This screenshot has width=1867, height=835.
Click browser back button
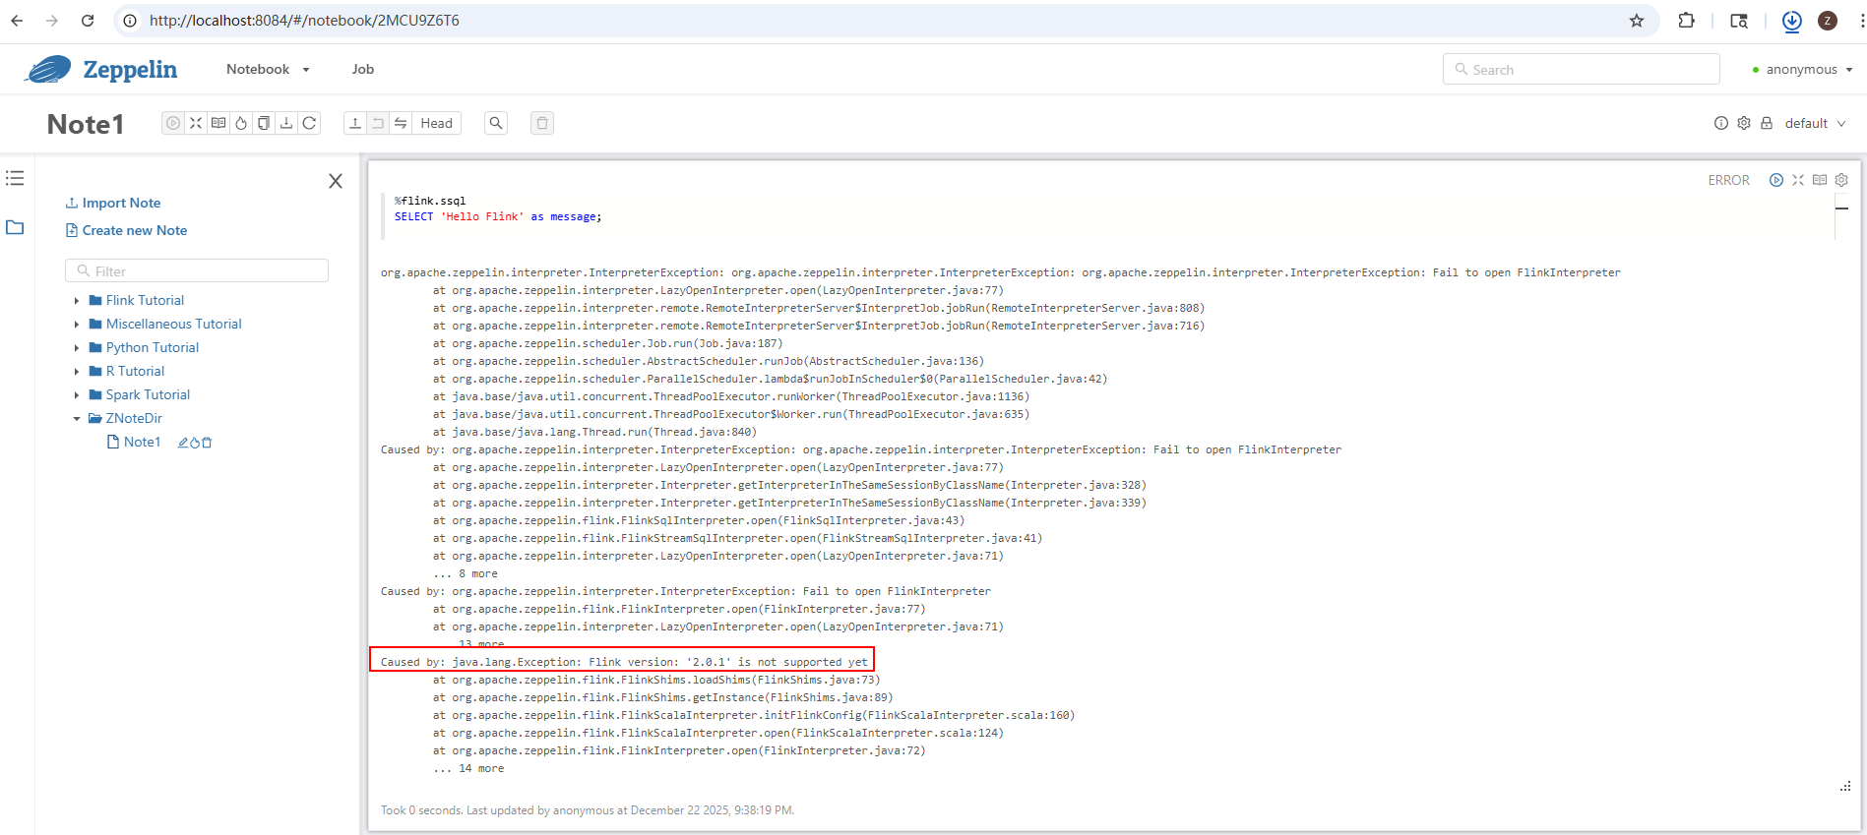17,20
